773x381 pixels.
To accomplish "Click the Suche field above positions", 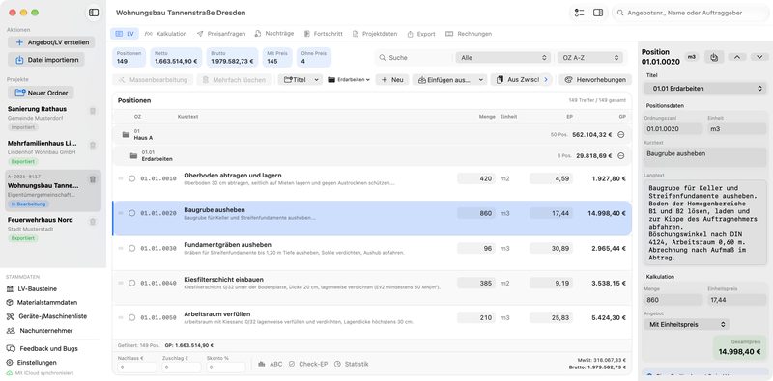I will click(x=414, y=58).
